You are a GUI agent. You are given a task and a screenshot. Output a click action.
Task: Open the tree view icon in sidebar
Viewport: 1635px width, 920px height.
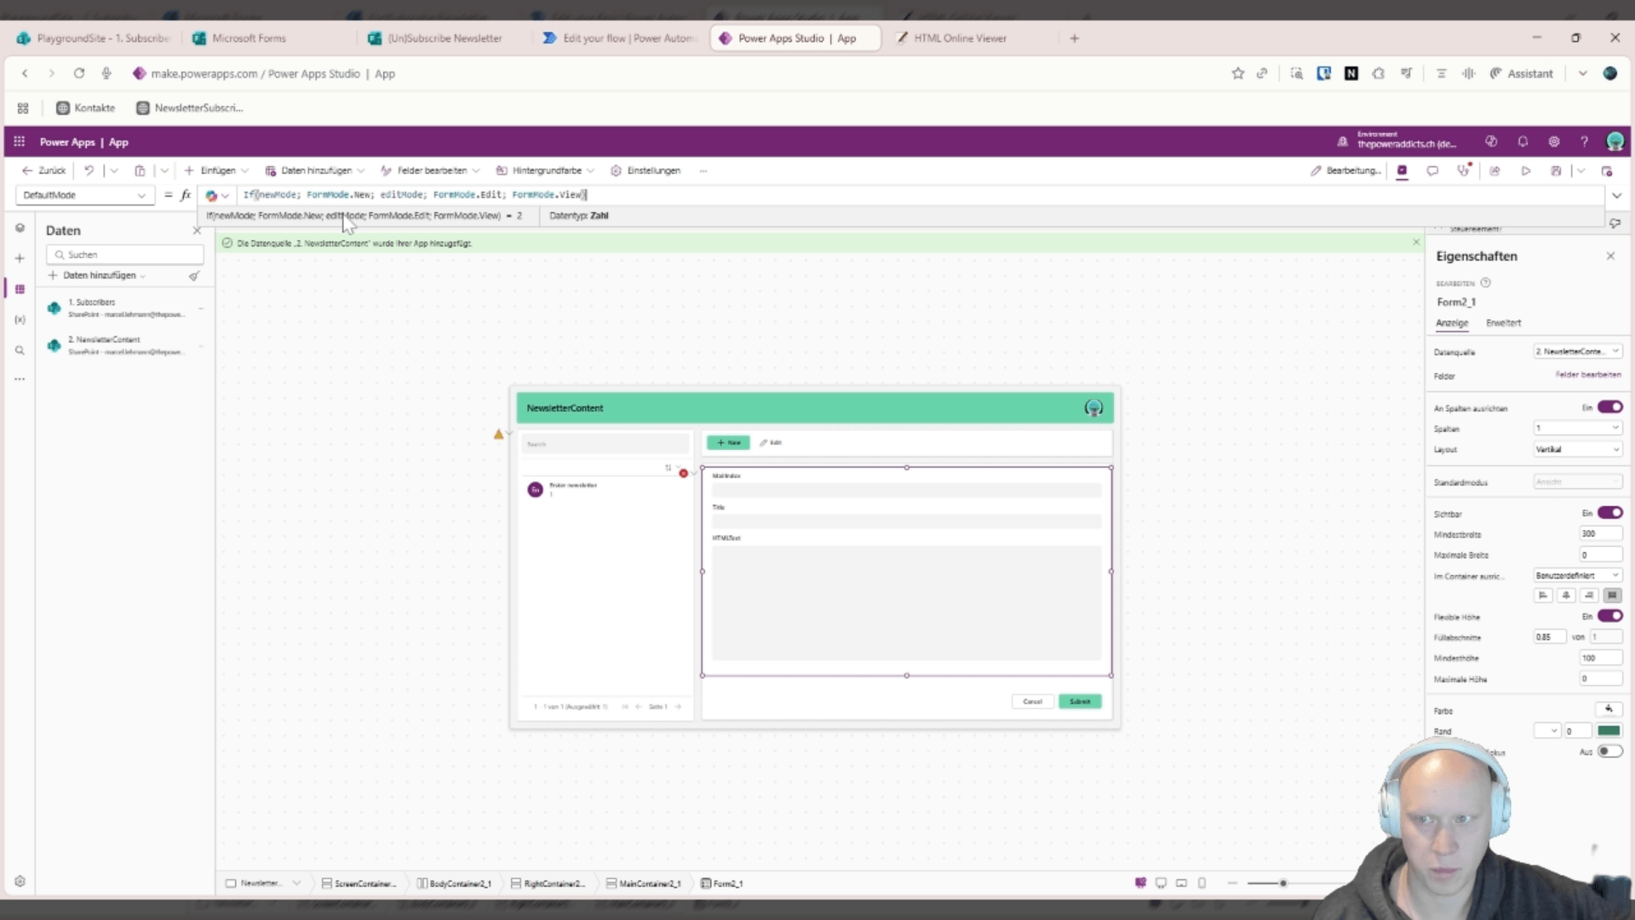click(20, 228)
